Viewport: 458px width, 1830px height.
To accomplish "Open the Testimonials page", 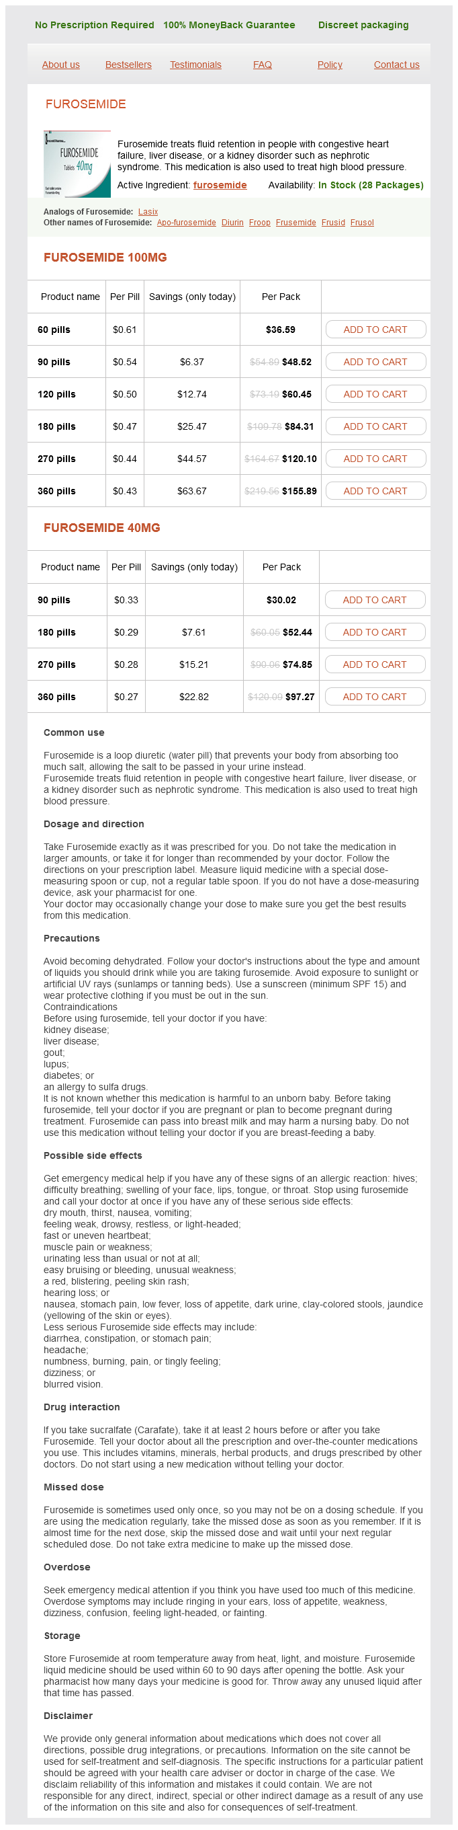I will coord(195,65).
